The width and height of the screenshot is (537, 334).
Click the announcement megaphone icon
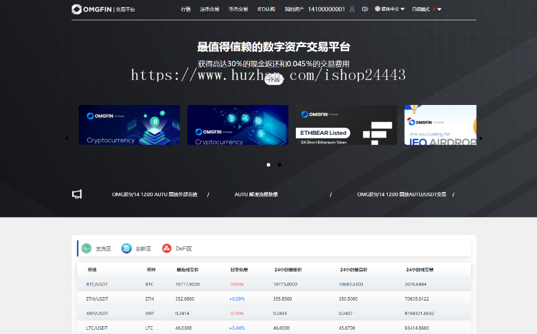(x=77, y=194)
